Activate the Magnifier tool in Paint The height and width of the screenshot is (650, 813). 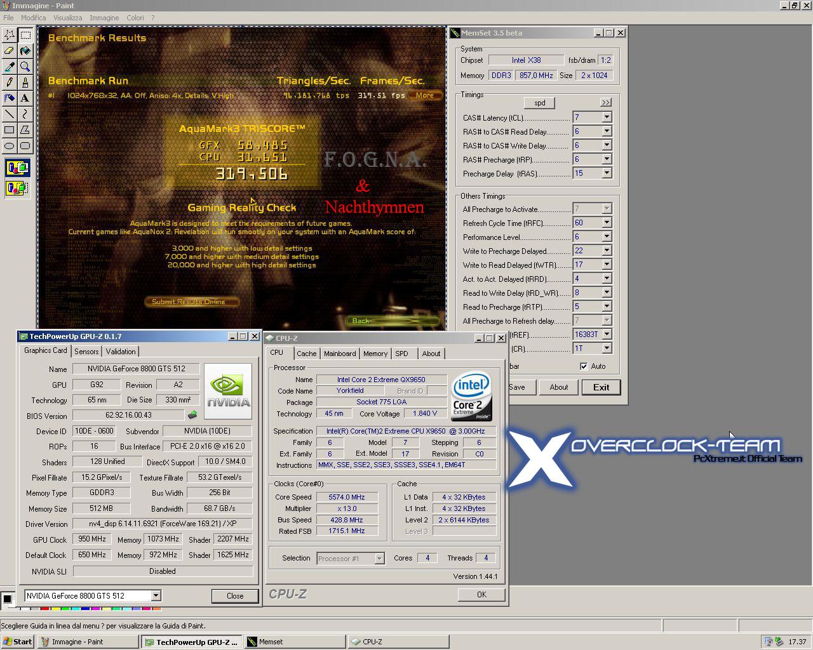(x=25, y=67)
